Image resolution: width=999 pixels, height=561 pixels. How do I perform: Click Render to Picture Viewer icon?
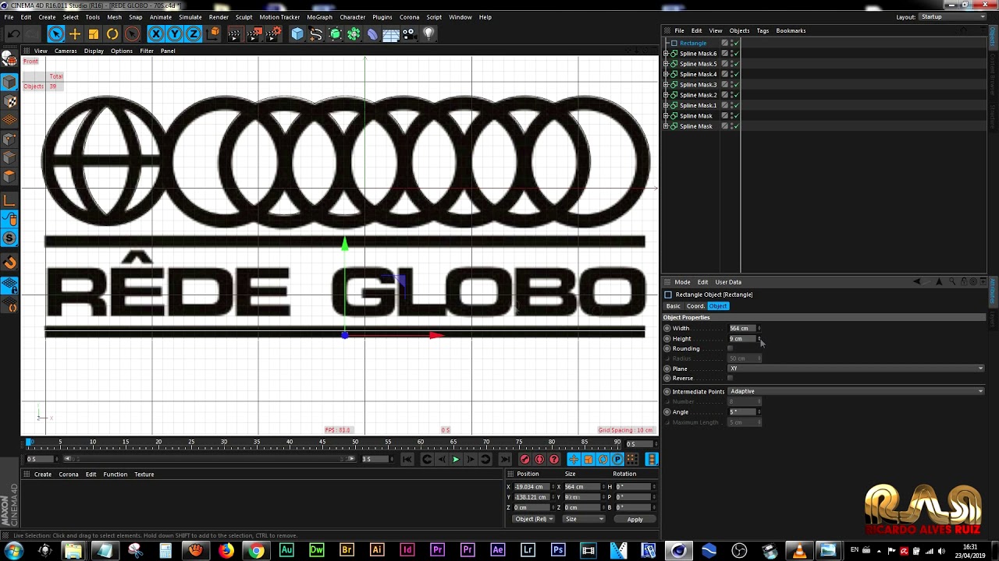tap(254, 34)
